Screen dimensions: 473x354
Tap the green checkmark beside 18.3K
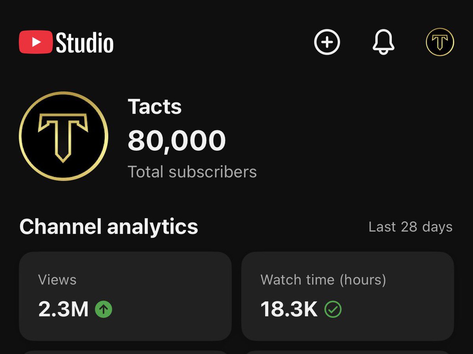(x=333, y=309)
